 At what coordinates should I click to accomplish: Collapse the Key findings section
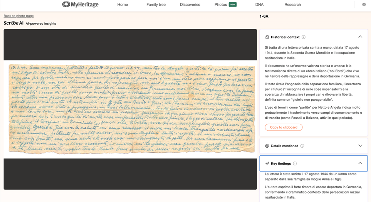[x=360, y=163]
